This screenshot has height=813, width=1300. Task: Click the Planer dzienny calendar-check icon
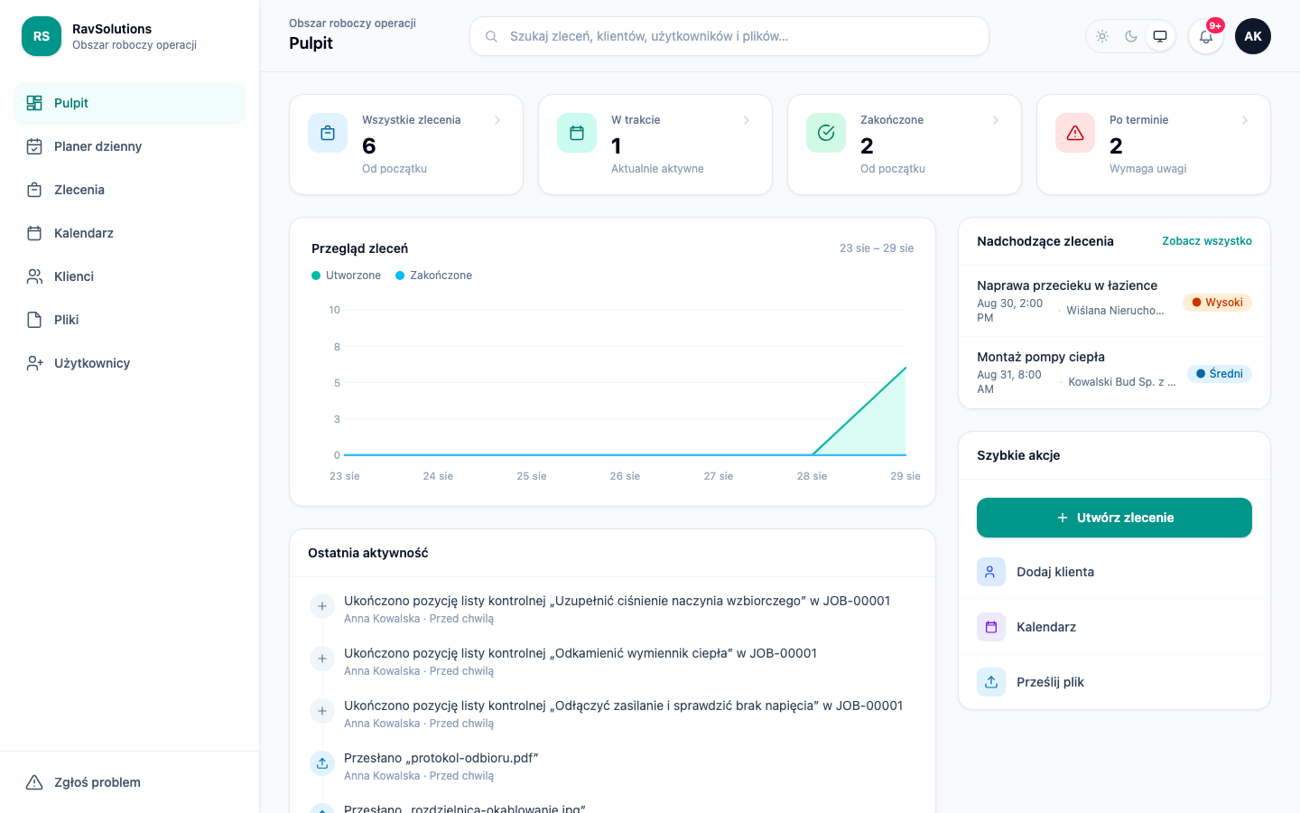(x=34, y=146)
